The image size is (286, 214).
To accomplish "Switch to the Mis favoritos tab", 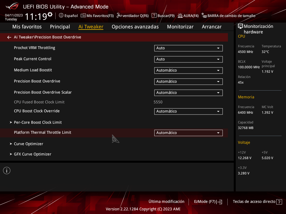I will 27,27.
